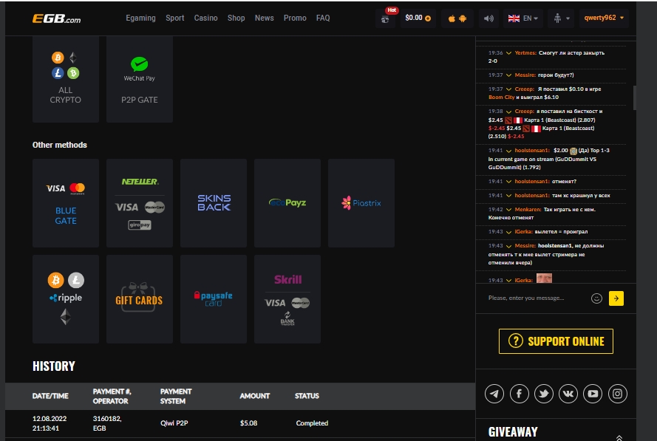This screenshot has height=441, width=657.
Task: Choose the Skrill payment tile
Action: point(287,299)
